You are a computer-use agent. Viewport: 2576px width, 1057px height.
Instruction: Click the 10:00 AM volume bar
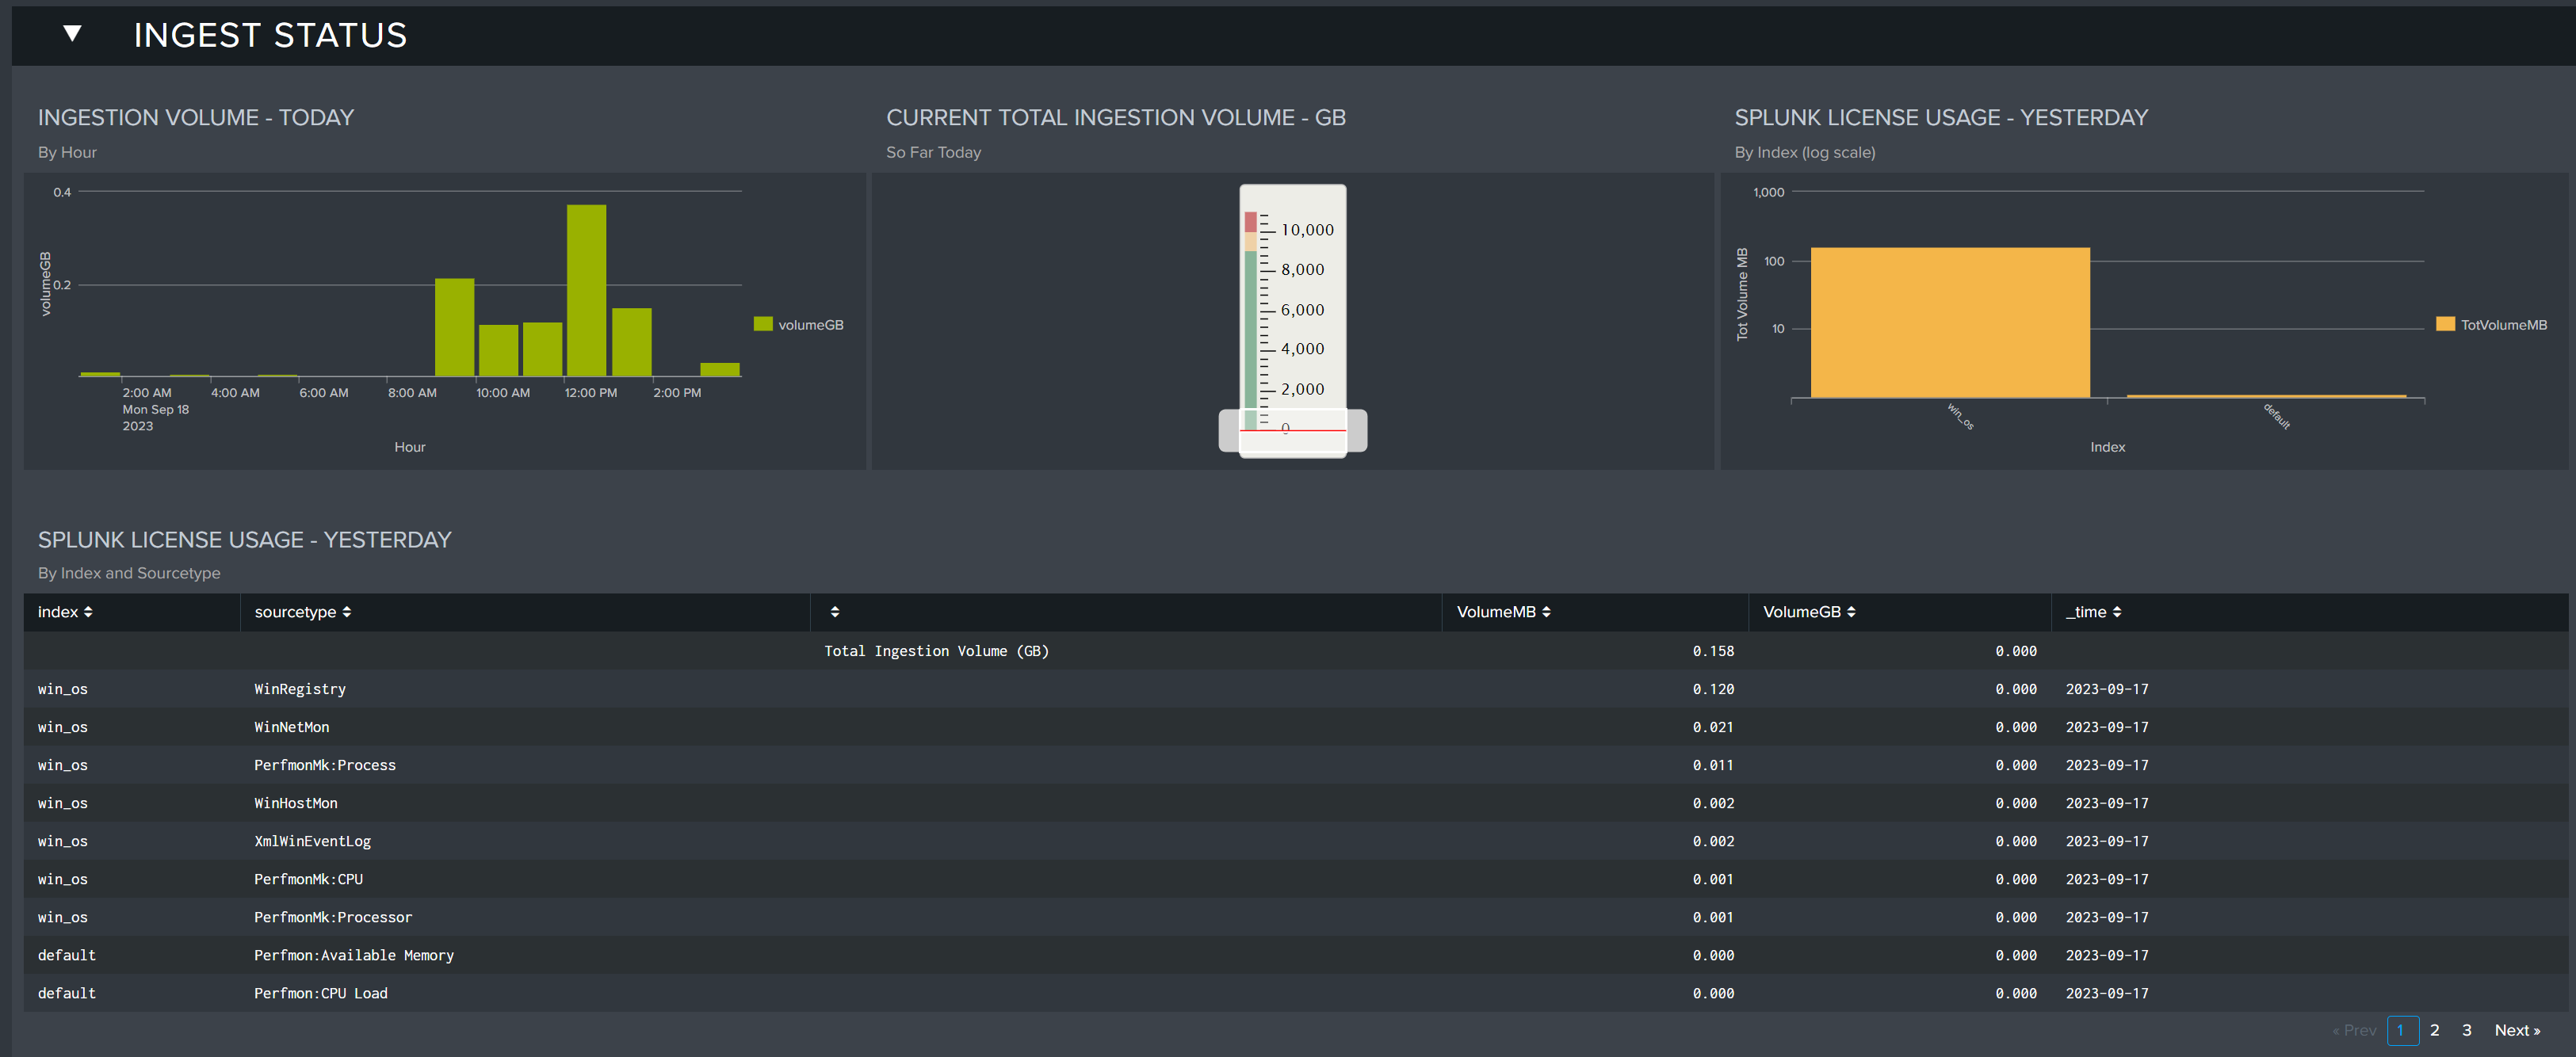(498, 350)
